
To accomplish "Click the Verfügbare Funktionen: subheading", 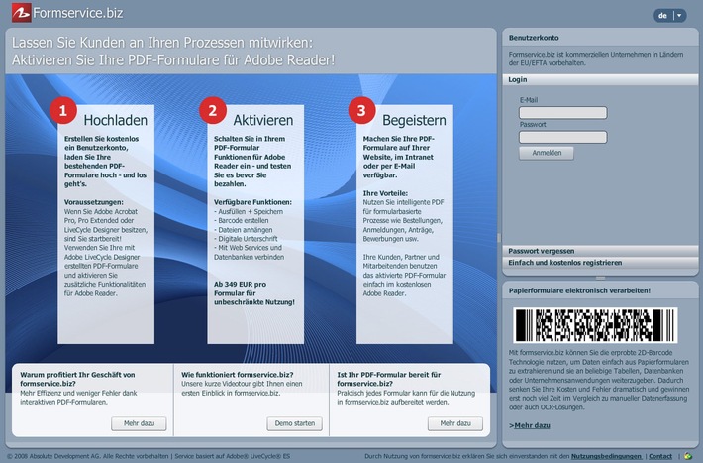I will [252, 202].
